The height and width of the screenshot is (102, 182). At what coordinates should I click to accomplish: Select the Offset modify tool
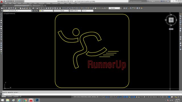181,20
